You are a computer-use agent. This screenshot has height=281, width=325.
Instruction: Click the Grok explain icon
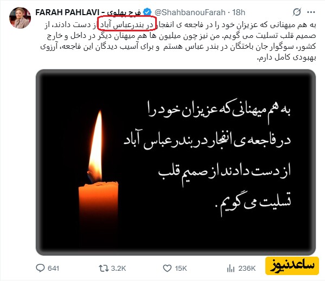click(x=297, y=12)
